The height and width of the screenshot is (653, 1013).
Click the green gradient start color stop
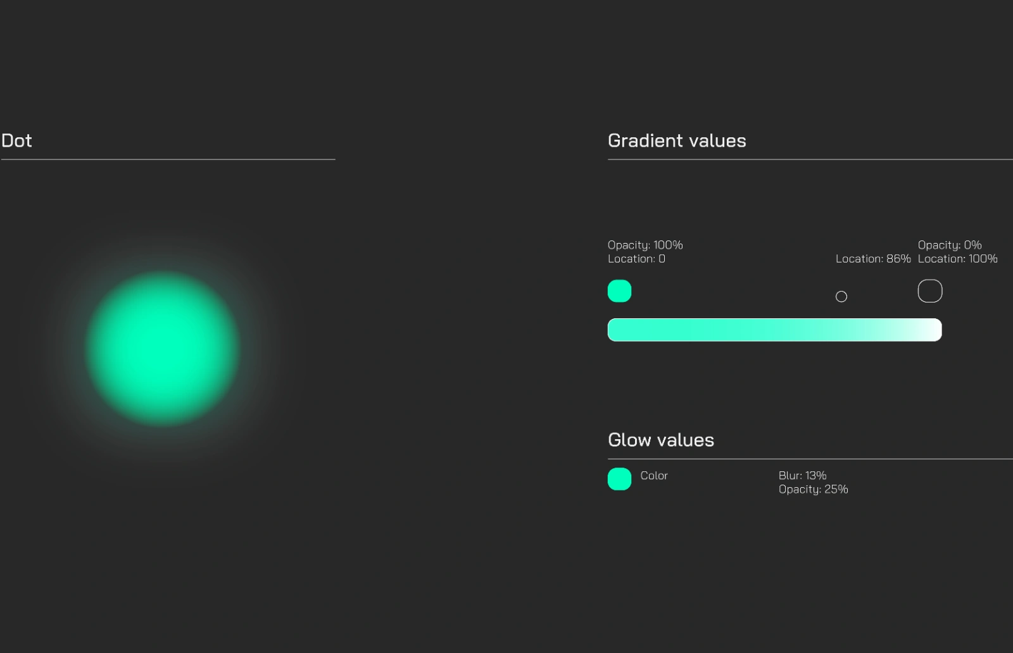coord(619,291)
